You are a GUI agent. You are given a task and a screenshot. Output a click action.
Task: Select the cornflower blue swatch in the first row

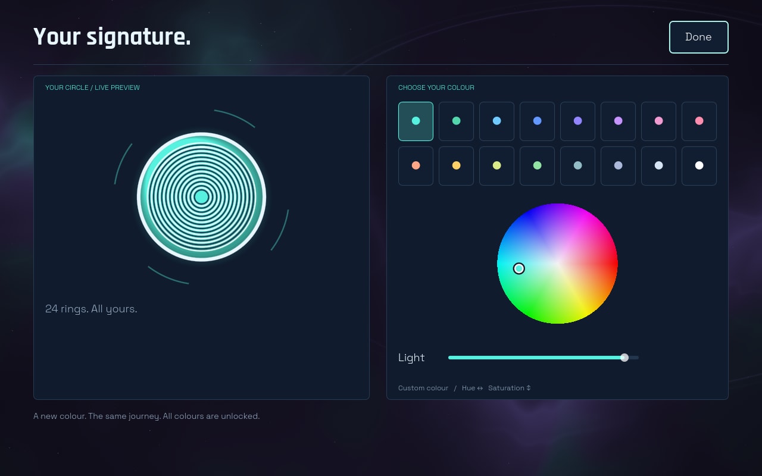(x=537, y=121)
